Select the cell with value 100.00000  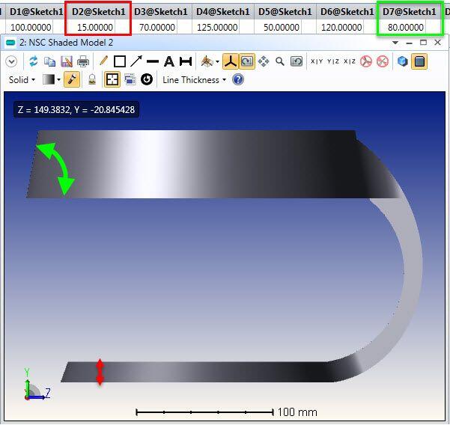31,27
